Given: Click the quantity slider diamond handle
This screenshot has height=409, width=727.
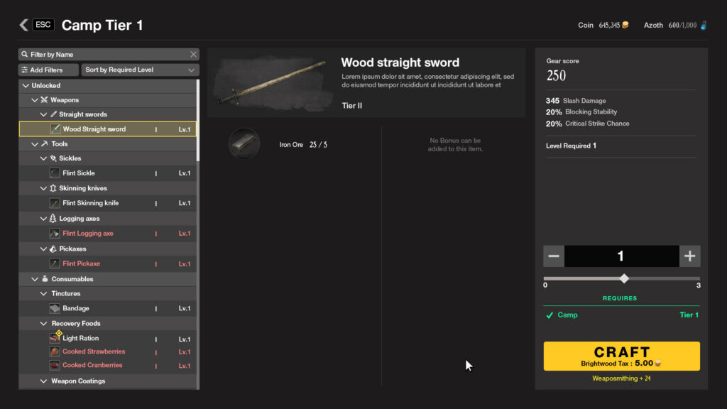Looking at the screenshot, I should 624,278.
